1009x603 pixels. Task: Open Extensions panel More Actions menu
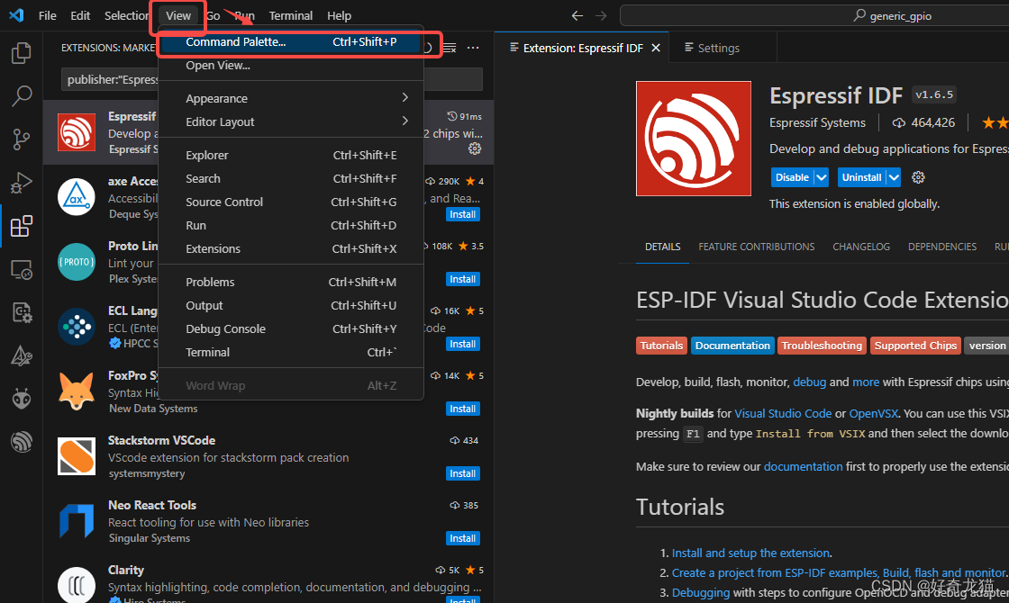point(473,47)
